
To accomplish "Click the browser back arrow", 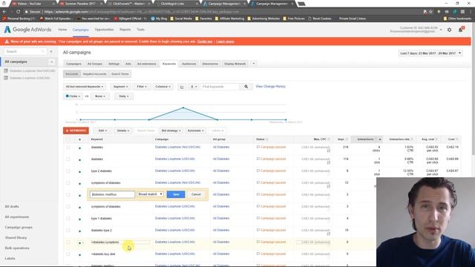I will coord(4,12).
